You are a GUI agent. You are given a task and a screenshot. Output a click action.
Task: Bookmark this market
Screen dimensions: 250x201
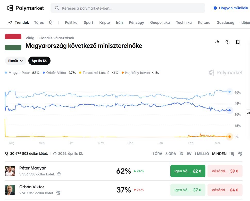[238, 42]
